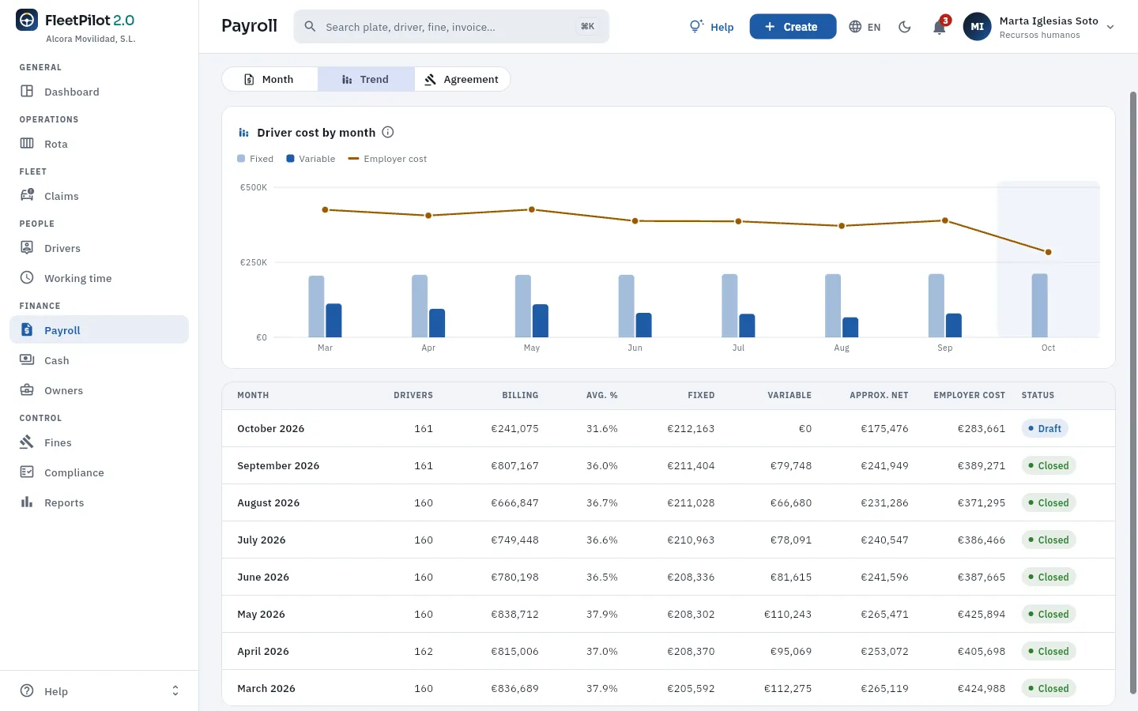The image size is (1138, 711).
Task: Open the Help lightbulb in header
Action: point(711,27)
